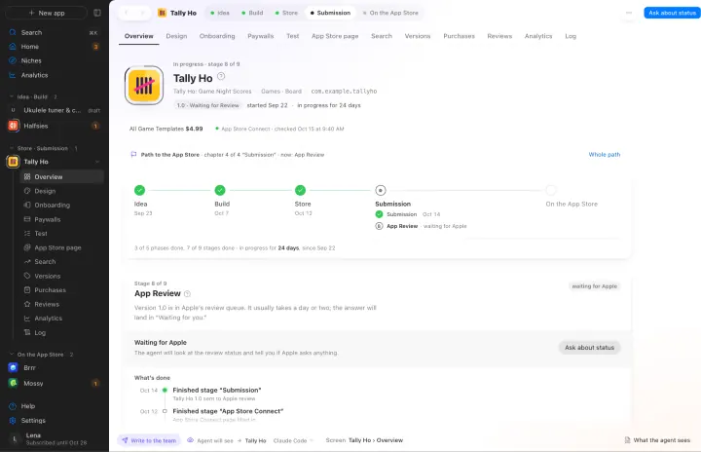Image resolution: width=701 pixels, height=452 pixels.
Task: Select the Submission phase pill in header
Action: [x=330, y=13]
